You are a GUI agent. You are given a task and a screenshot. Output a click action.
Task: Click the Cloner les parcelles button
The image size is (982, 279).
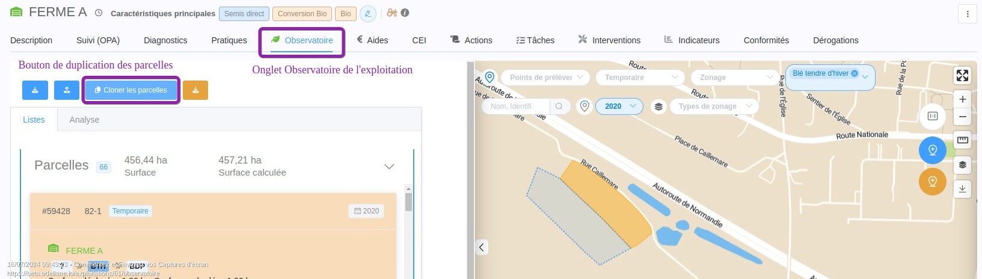pyautogui.click(x=130, y=90)
